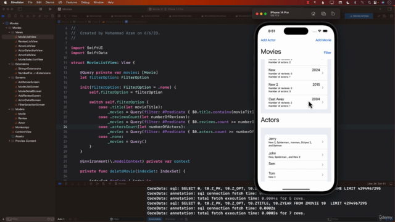The width and height of the screenshot is (395, 222).
Task: Open the Debug menu
Action: [85, 2]
